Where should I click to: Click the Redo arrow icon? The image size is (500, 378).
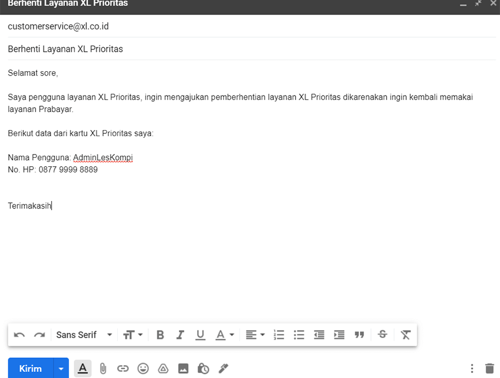39,335
